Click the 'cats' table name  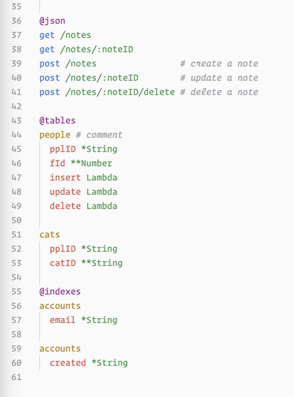pos(49,234)
